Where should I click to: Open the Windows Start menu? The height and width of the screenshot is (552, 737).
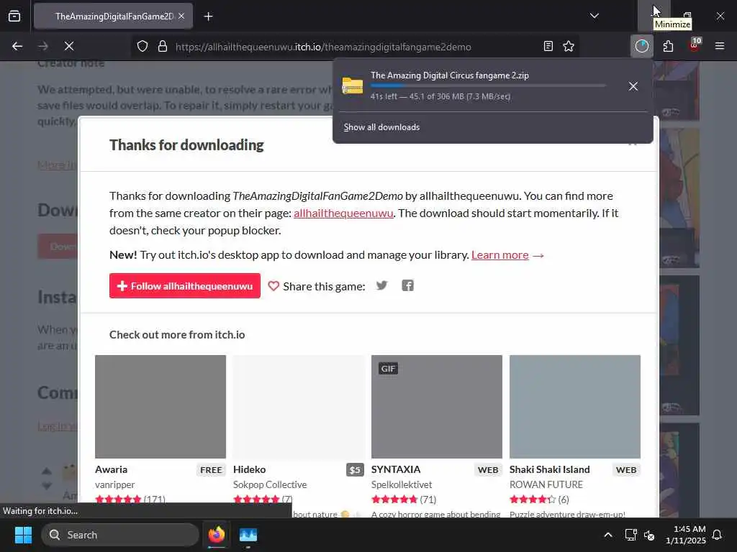pyautogui.click(x=23, y=535)
